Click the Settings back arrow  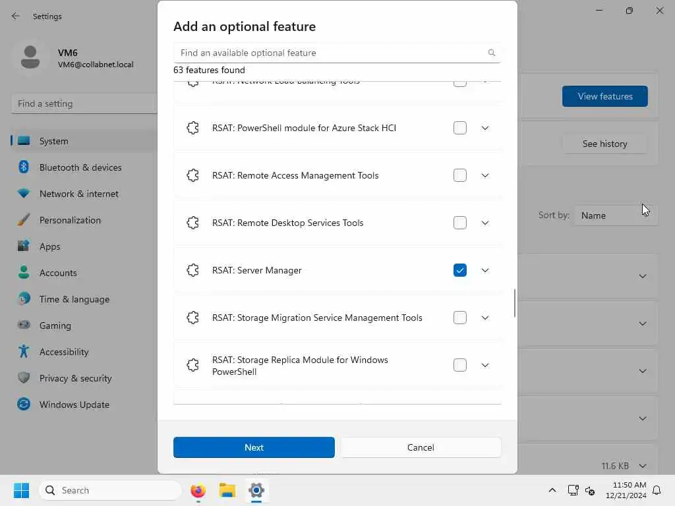coord(16,16)
